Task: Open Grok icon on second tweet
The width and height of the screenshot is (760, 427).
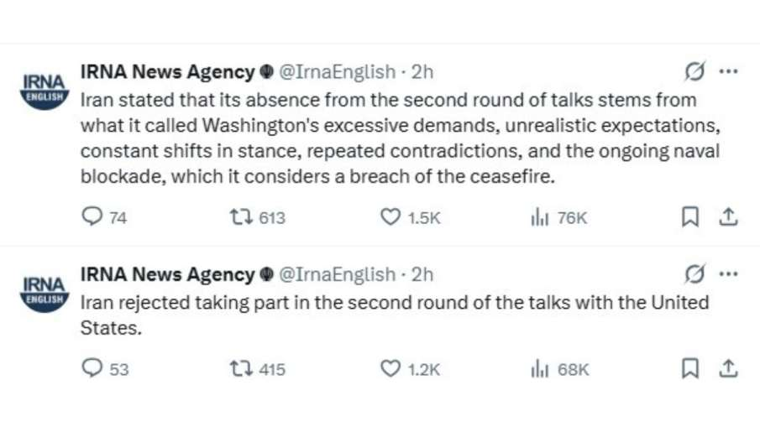Action: click(694, 273)
